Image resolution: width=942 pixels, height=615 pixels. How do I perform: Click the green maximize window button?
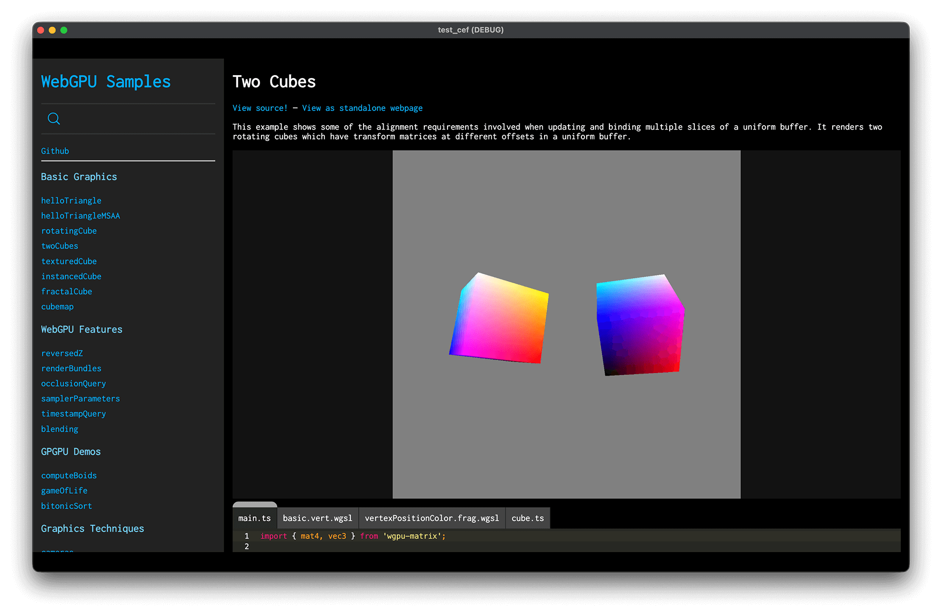point(64,30)
